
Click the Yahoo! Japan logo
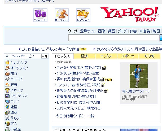(x=130, y=14)
